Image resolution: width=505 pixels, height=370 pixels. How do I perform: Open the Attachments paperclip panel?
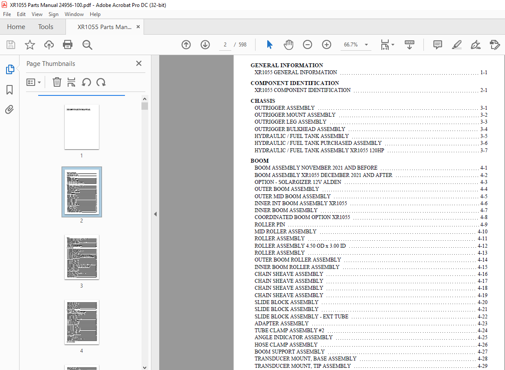(x=10, y=109)
